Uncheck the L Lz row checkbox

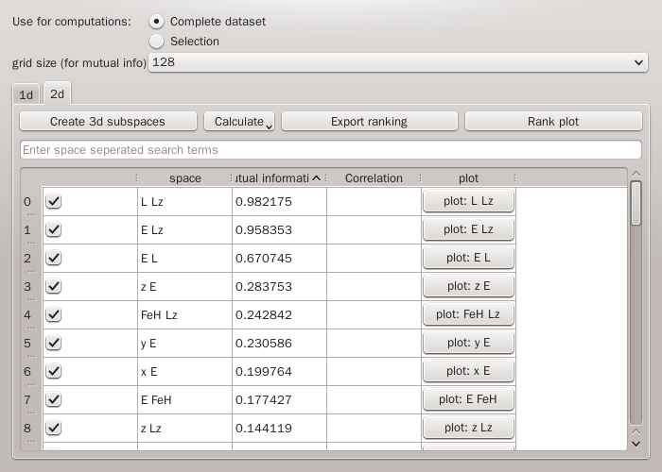click(x=54, y=202)
